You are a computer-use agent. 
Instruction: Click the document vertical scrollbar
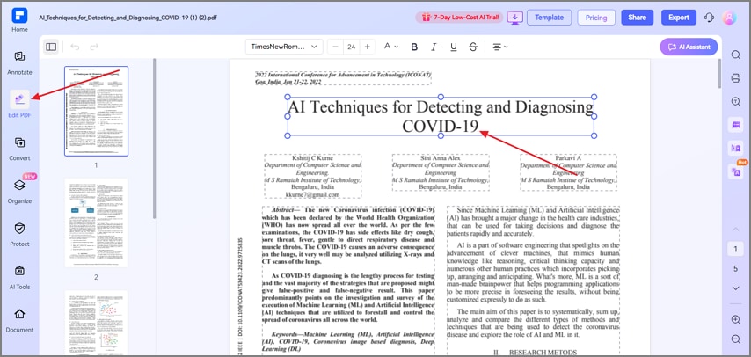point(719,73)
